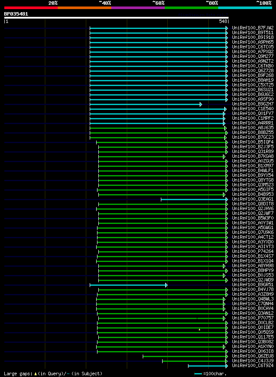Select hit label UniRef100_Q8YTG8

pos(253,180)
